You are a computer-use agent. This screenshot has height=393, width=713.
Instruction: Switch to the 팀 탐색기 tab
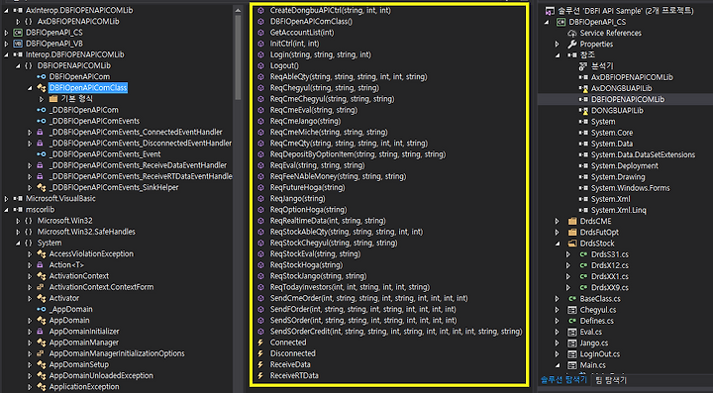[x=610, y=380]
